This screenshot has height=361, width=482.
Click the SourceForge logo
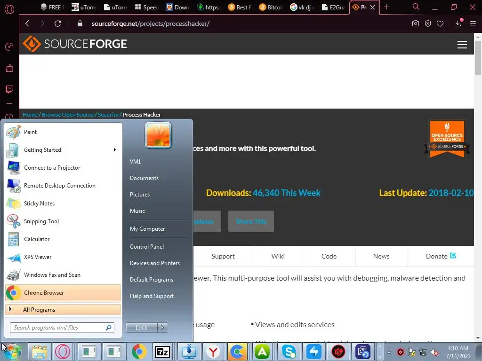click(75, 44)
